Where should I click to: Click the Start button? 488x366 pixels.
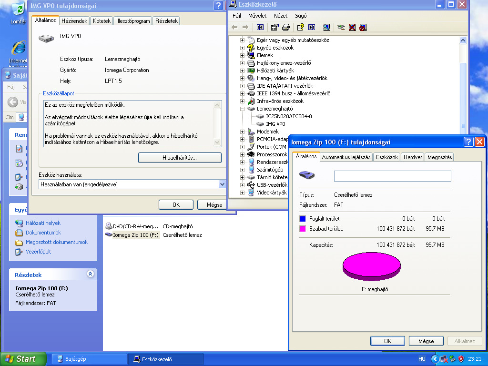click(23, 359)
